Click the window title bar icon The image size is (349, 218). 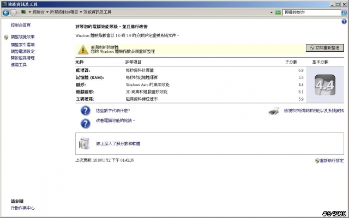click(x=4, y=4)
